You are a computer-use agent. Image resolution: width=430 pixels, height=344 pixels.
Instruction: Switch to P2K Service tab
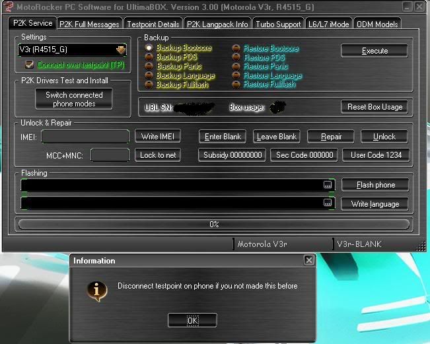pos(32,23)
